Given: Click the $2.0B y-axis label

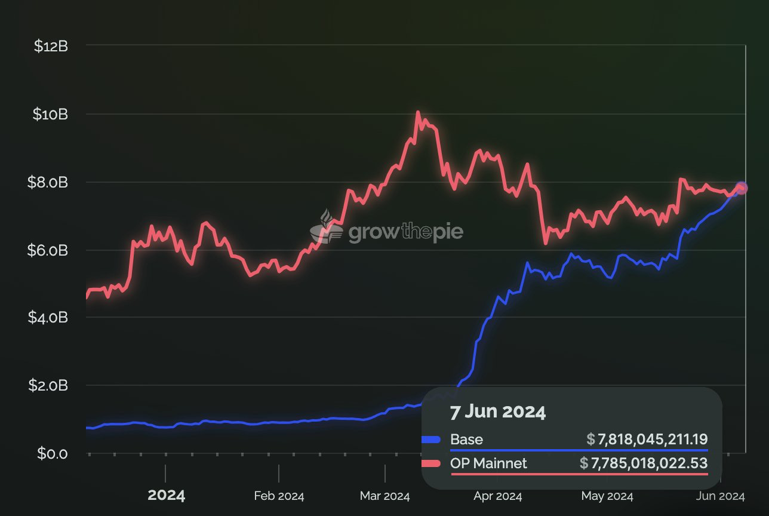Looking at the screenshot, I should tap(48, 386).
